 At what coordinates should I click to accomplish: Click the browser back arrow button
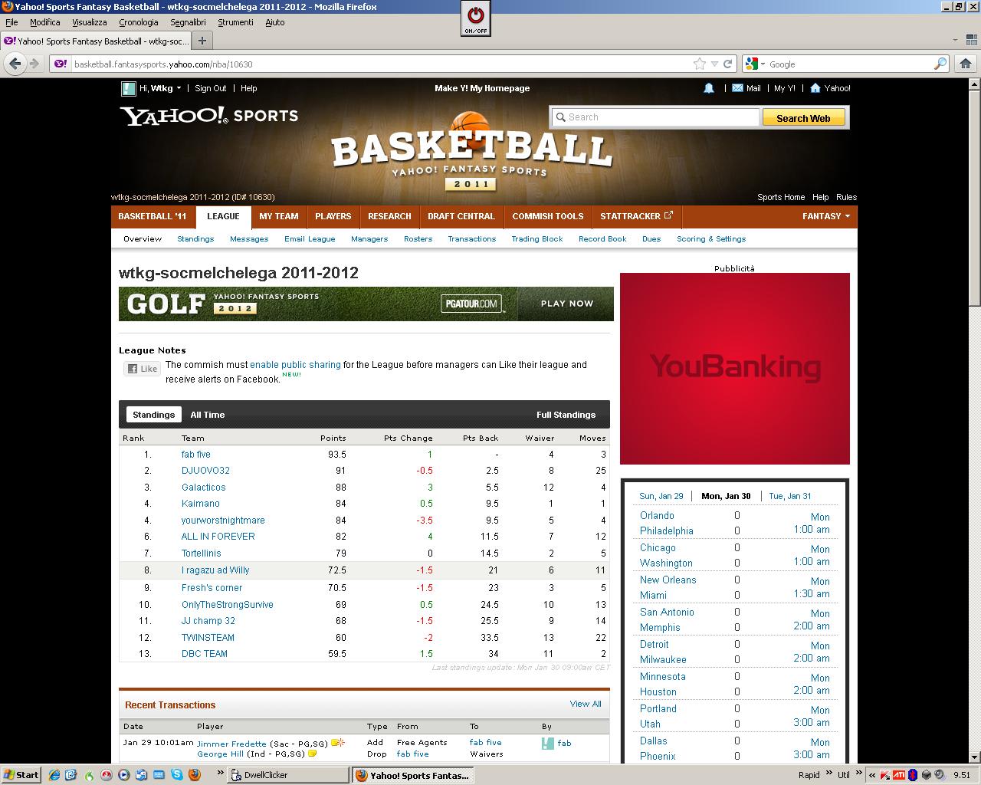(15, 64)
